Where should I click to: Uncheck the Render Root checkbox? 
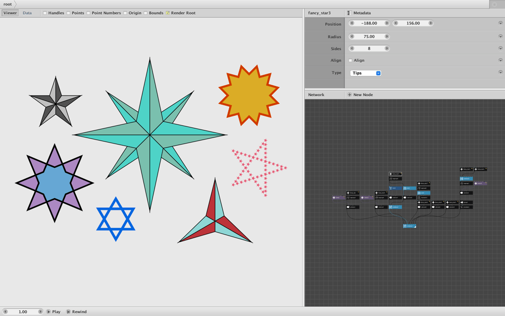168,13
